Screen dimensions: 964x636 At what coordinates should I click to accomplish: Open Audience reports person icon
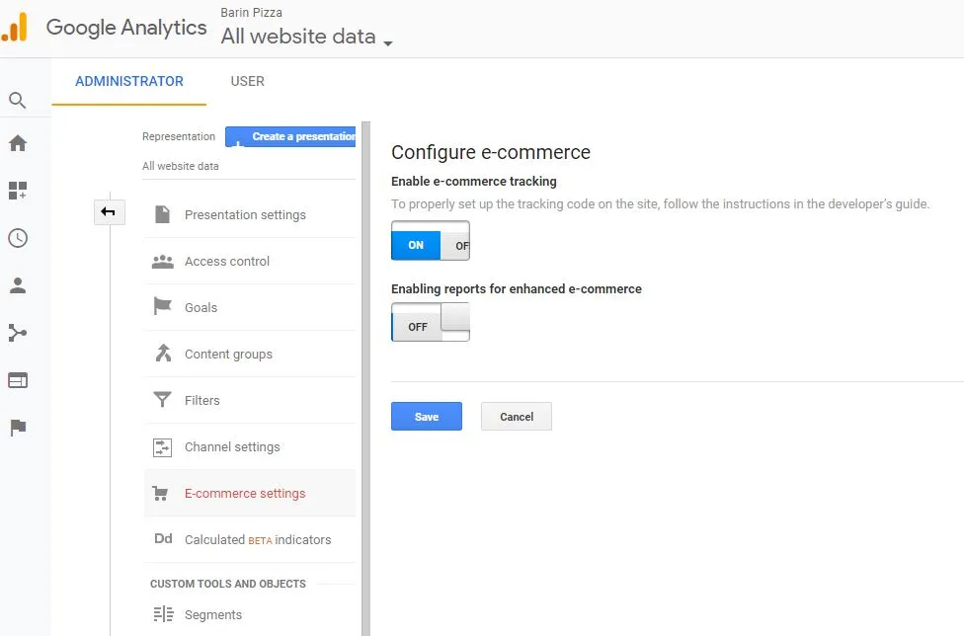tap(17, 285)
